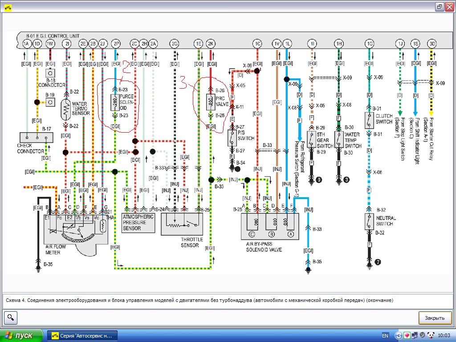This screenshot has width=456, height=342.
Task: Click the pink speech bubble tray icon
Action: [x=407, y=335]
